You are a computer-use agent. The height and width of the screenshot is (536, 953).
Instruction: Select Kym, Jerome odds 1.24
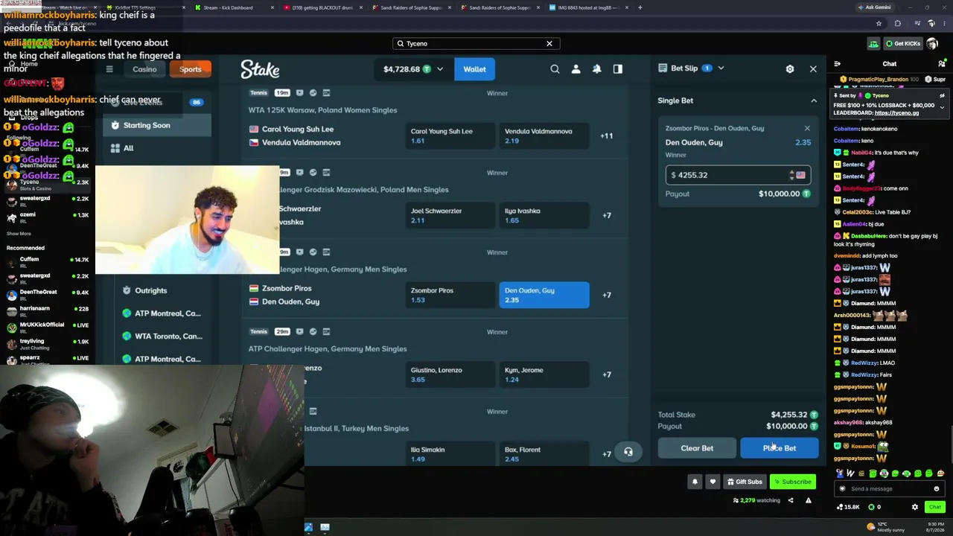[x=544, y=374]
